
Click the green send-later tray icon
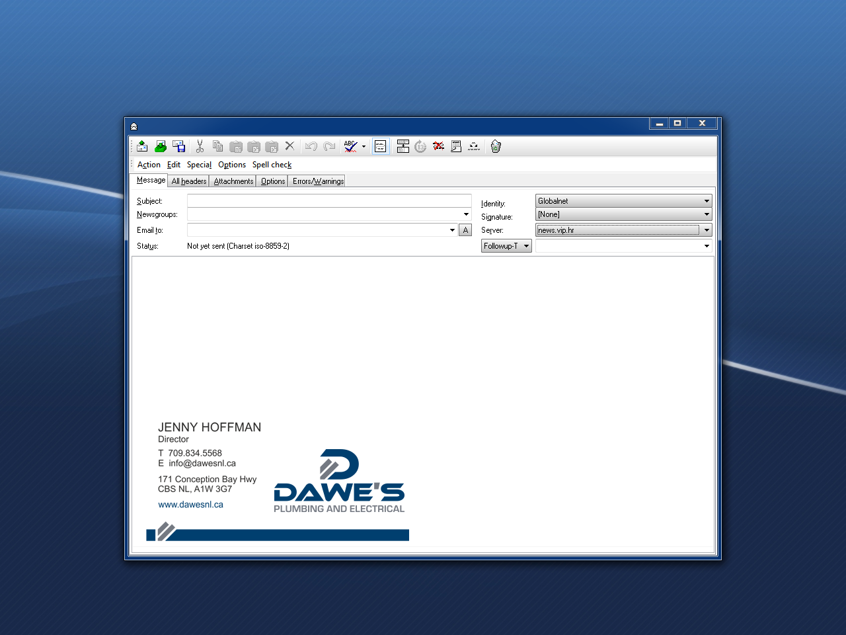coord(160,146)
